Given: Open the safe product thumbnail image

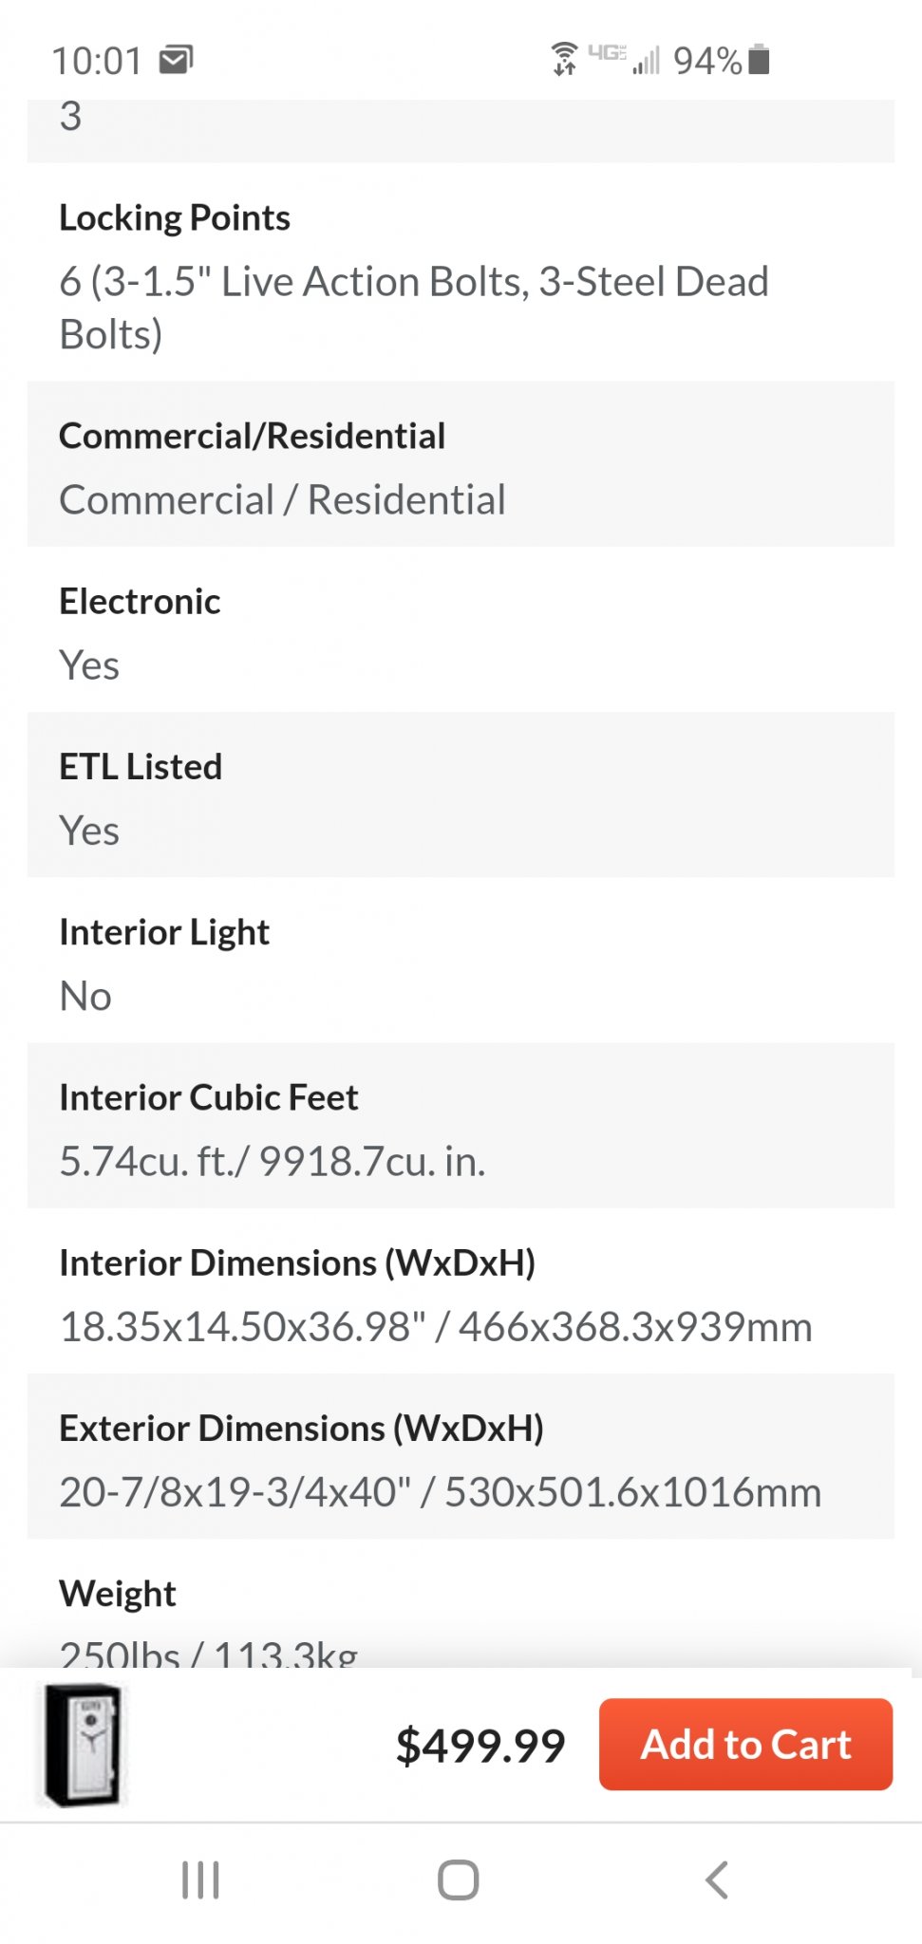Looking at the screenshot, I should [84, 1745].
